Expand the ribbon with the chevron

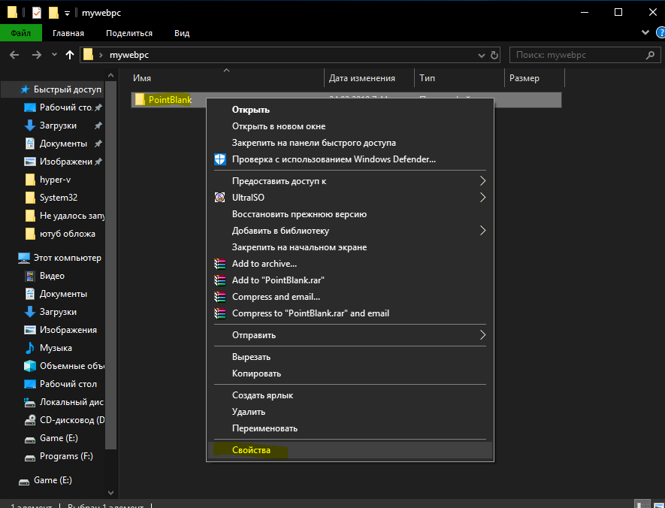(x=645, y=32)
